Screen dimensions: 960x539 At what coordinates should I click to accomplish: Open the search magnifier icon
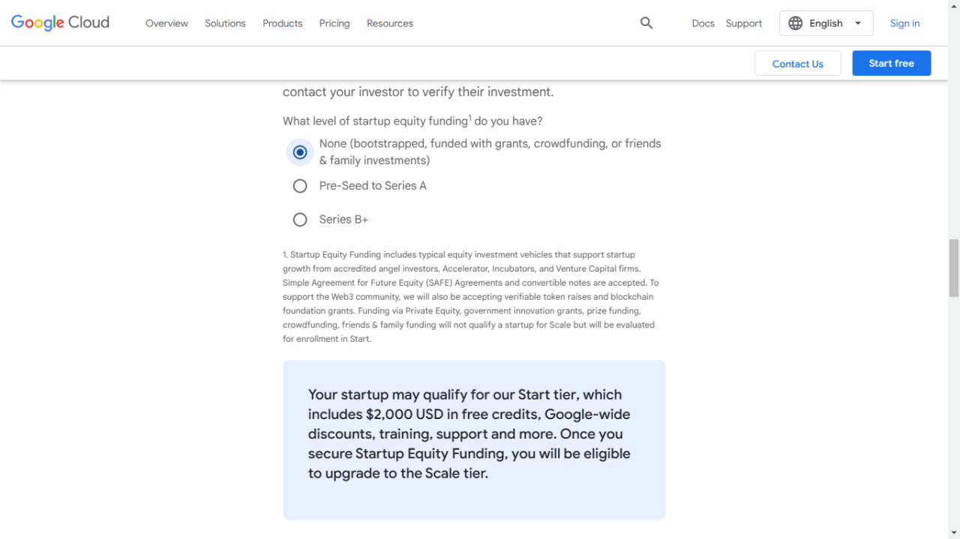tap(646, 23)
